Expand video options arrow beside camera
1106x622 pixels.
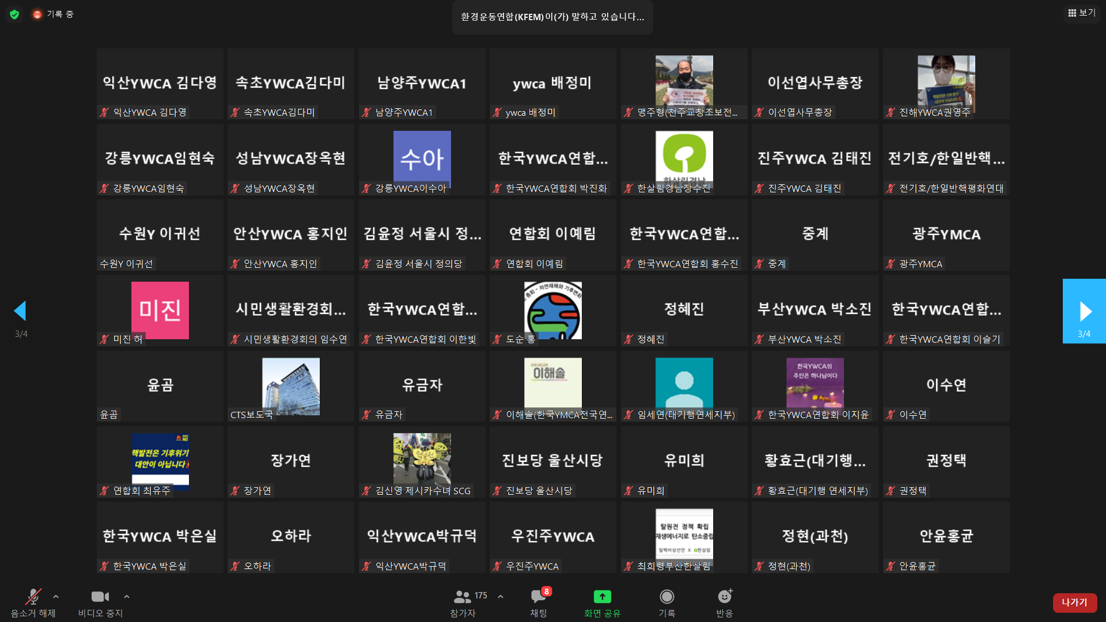click(127, 597)
